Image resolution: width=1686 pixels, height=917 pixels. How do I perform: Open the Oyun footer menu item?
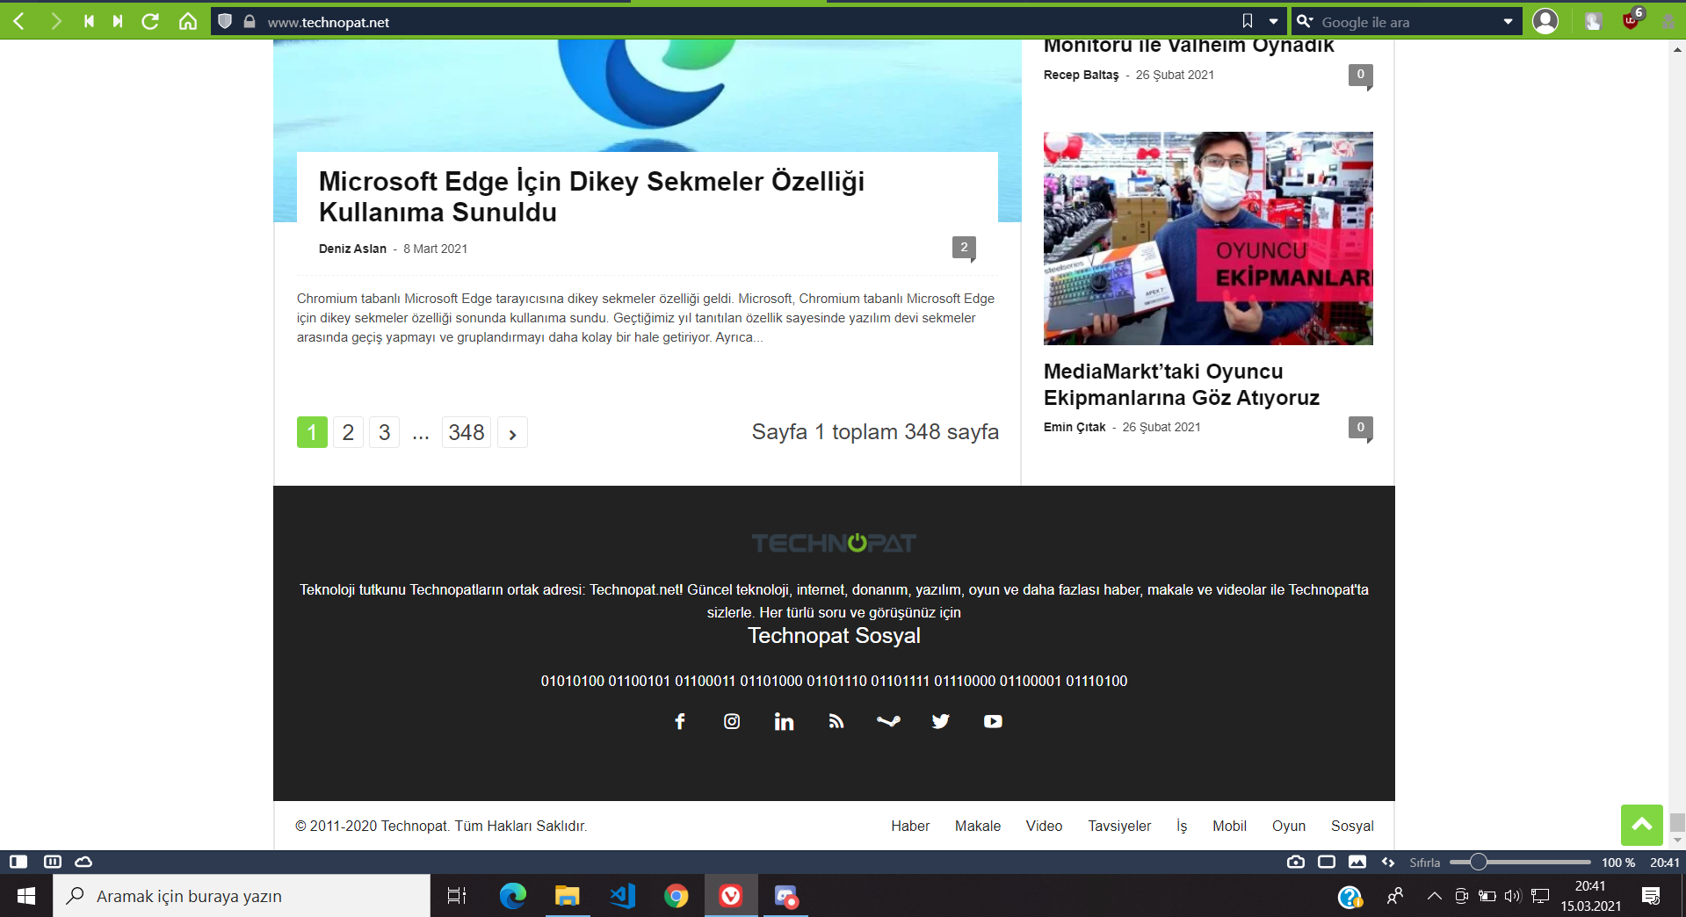[x=1289, y=826]
